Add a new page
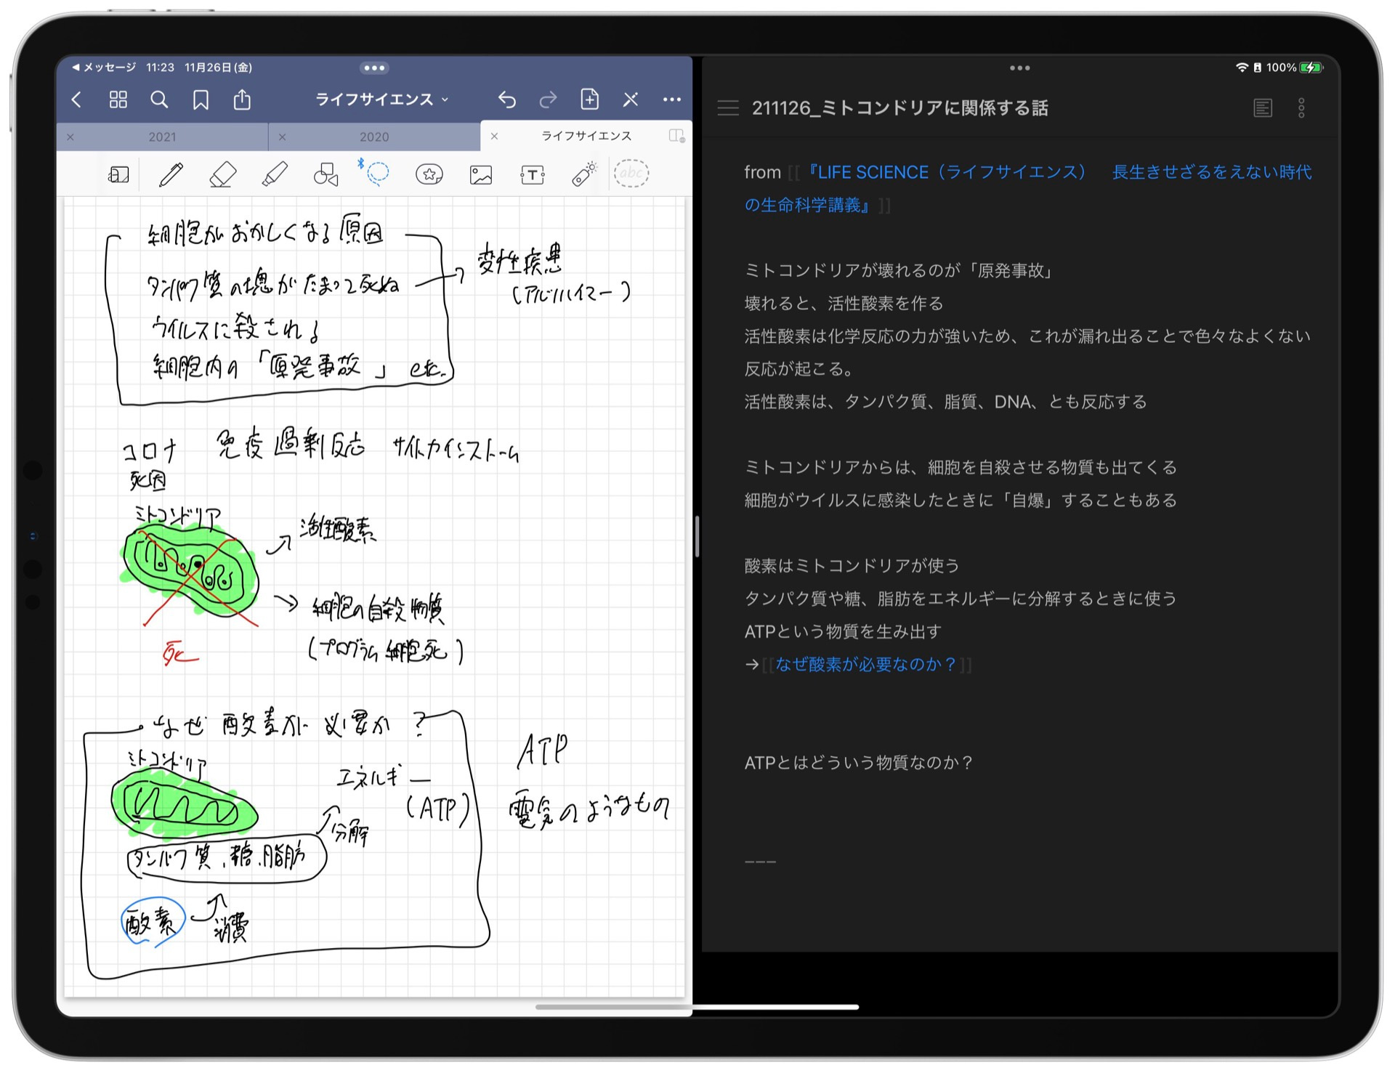 [x=589, y=99]
